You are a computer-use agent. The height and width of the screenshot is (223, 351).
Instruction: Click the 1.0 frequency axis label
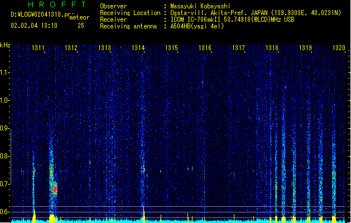click(x=5, y=100)
